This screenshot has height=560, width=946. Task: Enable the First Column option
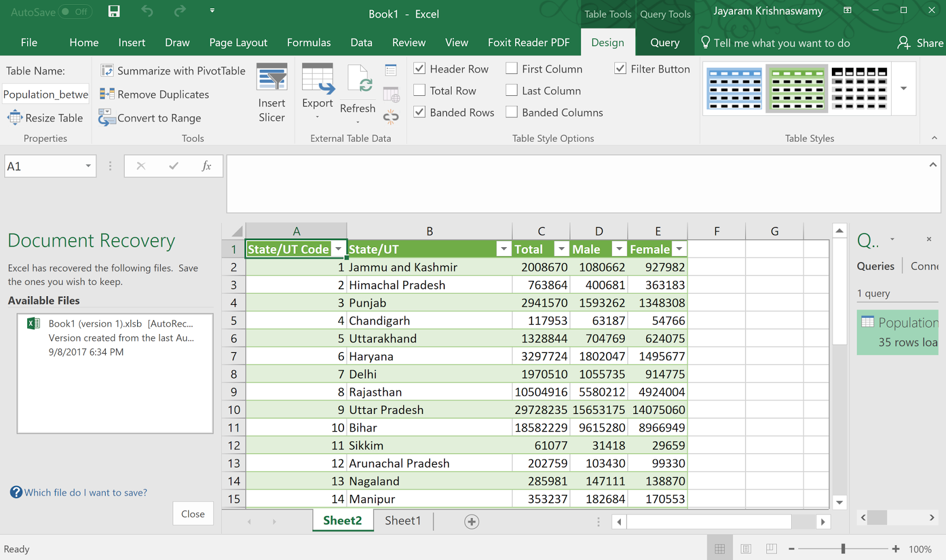click(511, 69)
